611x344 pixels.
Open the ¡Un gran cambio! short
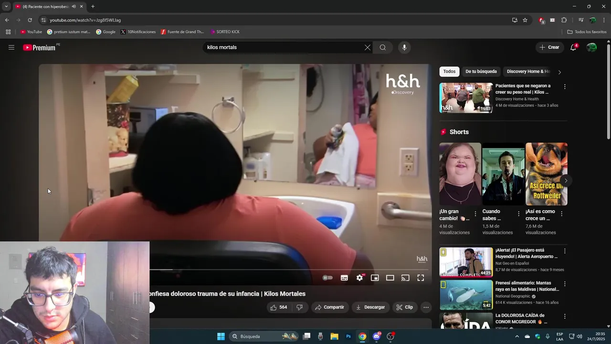[x=460, y=174]
